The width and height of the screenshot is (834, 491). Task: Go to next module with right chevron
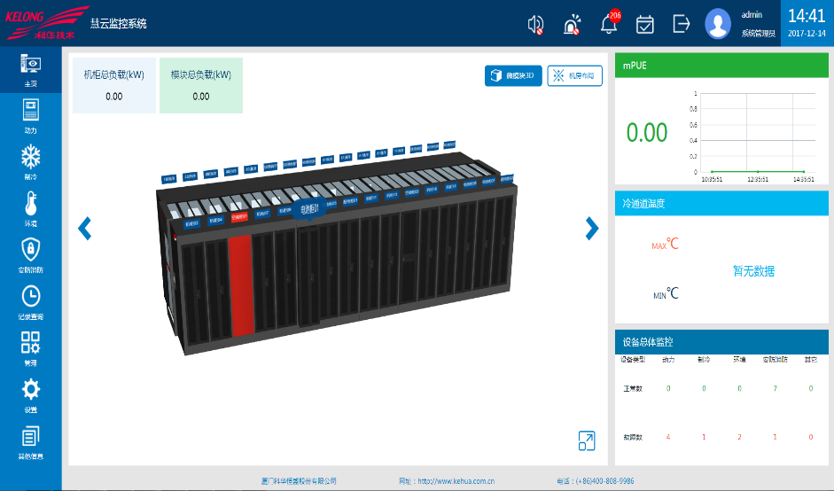coord(592,229)
